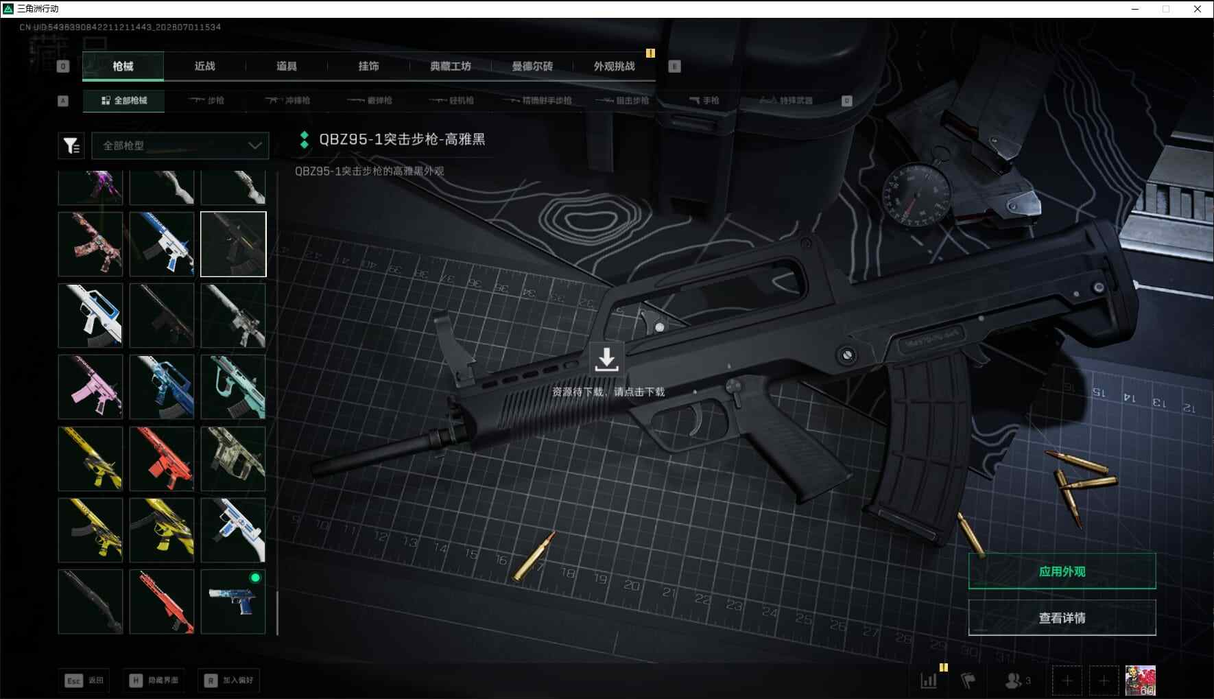The width and height of the screenshot is (1214, 699).
Task: Select the red shotgun skin thumbnail
Action: [x=162, y=601]
